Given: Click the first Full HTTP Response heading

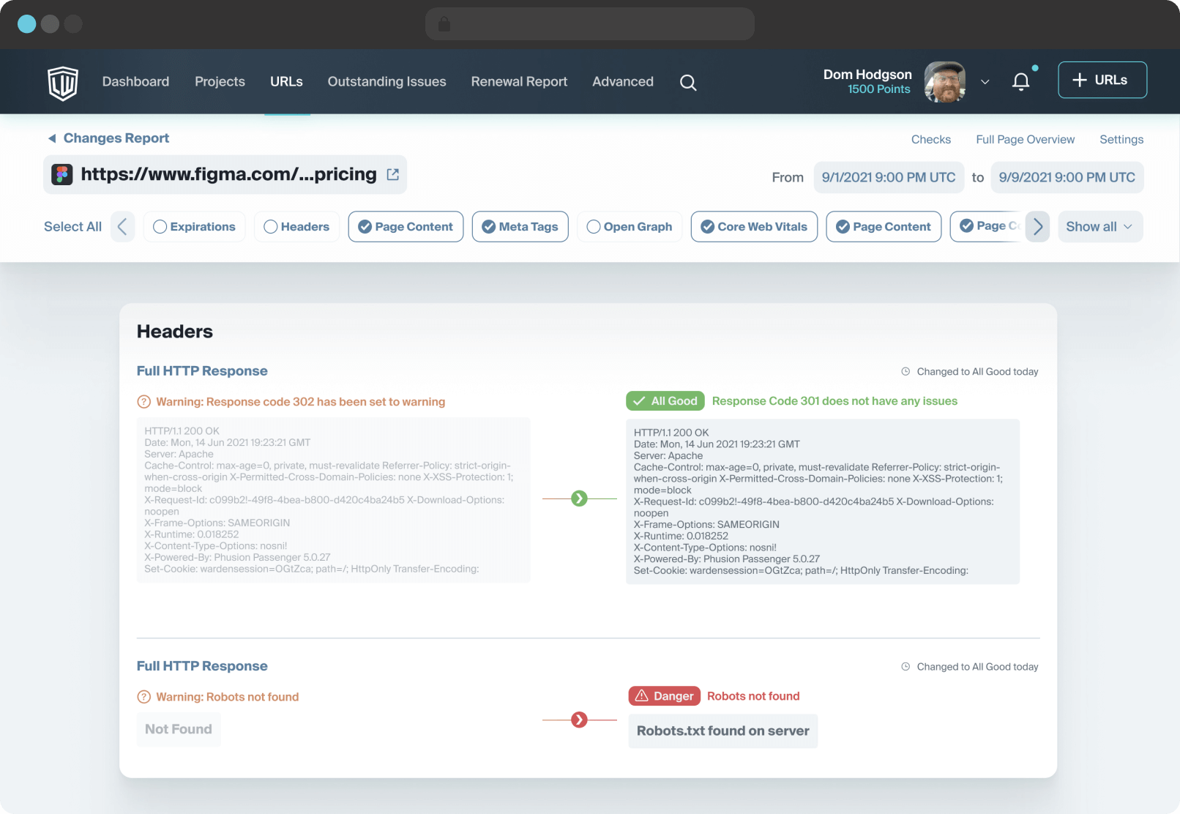Looking at the screenshot, I should tap(202, 371).
